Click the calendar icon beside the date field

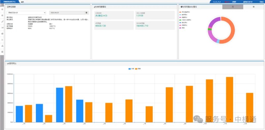pos(86,13)
